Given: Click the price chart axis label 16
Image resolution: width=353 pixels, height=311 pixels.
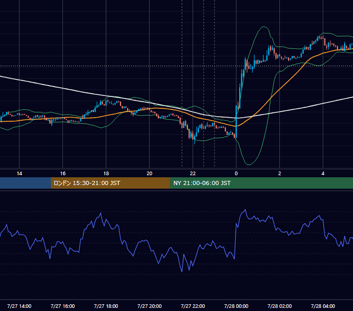Looking at the screenshot, I should [x=63, y=174].
